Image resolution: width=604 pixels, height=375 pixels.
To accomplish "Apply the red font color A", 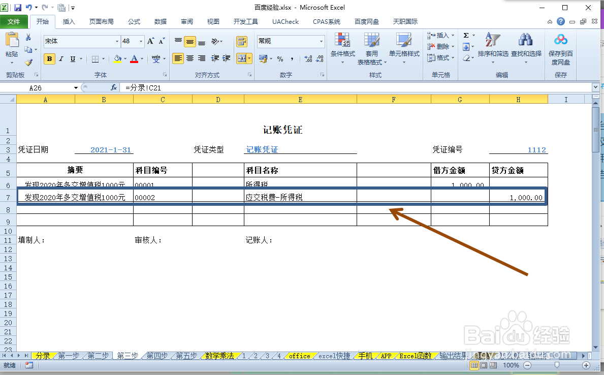I will point(134,59).
